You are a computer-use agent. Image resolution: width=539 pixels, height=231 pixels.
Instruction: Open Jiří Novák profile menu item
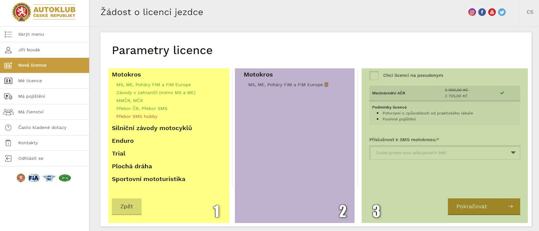coord(45,50)
